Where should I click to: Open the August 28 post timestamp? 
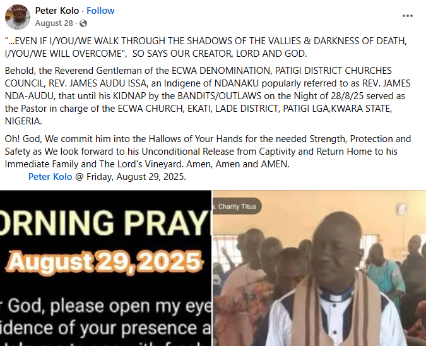coord(54,23)
